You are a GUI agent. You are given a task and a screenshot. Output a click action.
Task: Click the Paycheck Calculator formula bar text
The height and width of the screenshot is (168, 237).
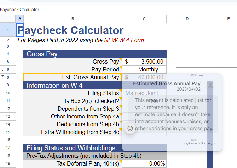19,10
